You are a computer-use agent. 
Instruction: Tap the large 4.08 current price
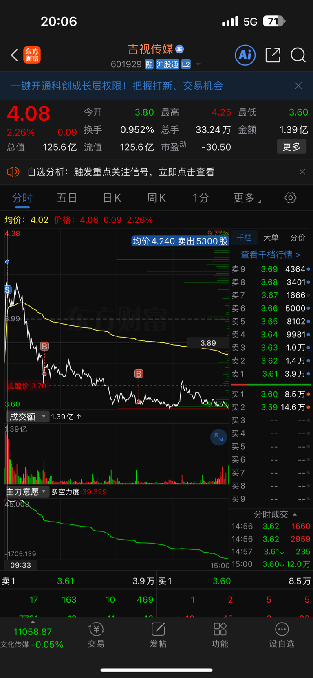pos(29,113)
